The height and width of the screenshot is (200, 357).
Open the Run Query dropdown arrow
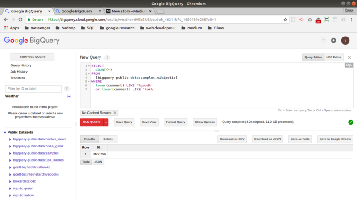106,122
